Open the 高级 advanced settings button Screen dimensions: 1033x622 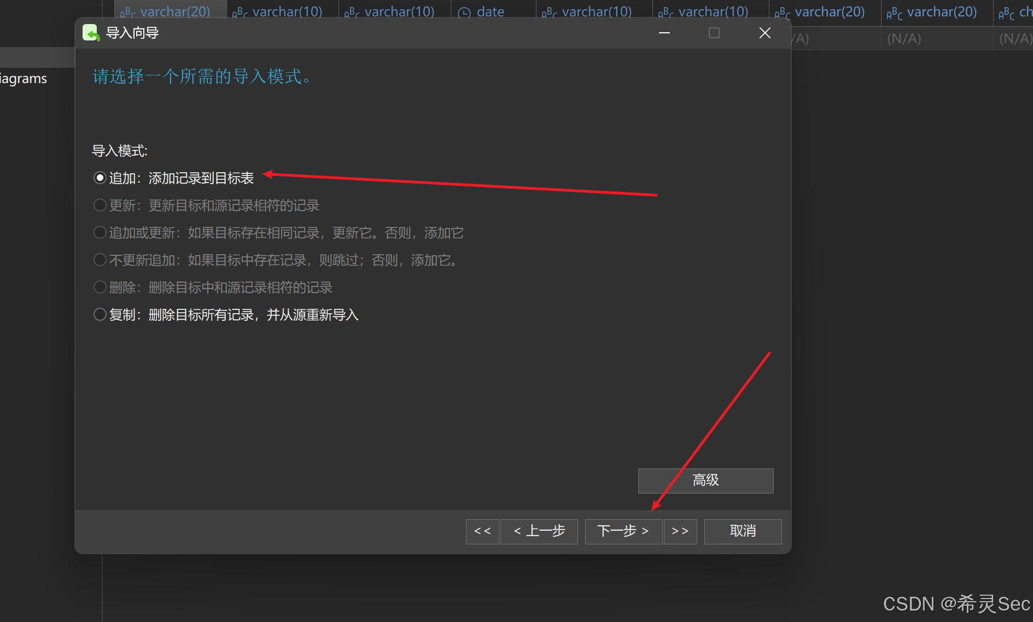tap(705, 480)
